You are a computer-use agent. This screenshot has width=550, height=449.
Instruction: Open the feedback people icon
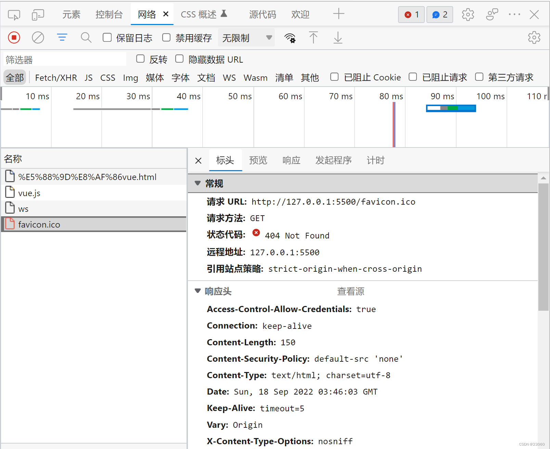[492, 15]
